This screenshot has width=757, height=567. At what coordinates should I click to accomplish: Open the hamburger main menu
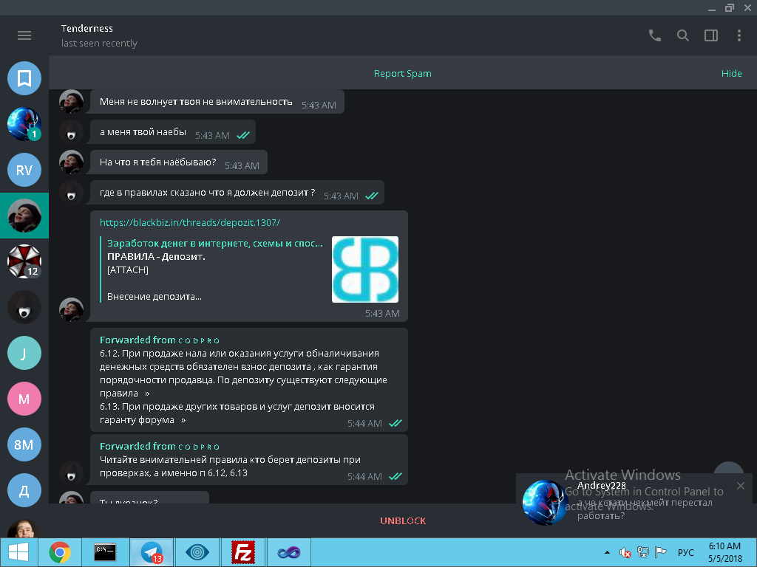[x=24, y=35]
